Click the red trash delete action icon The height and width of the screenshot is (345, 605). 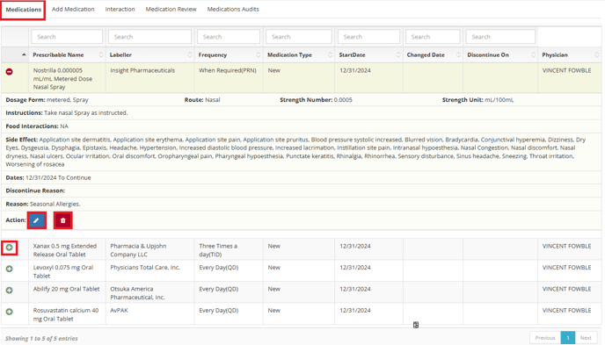(63, 220)
